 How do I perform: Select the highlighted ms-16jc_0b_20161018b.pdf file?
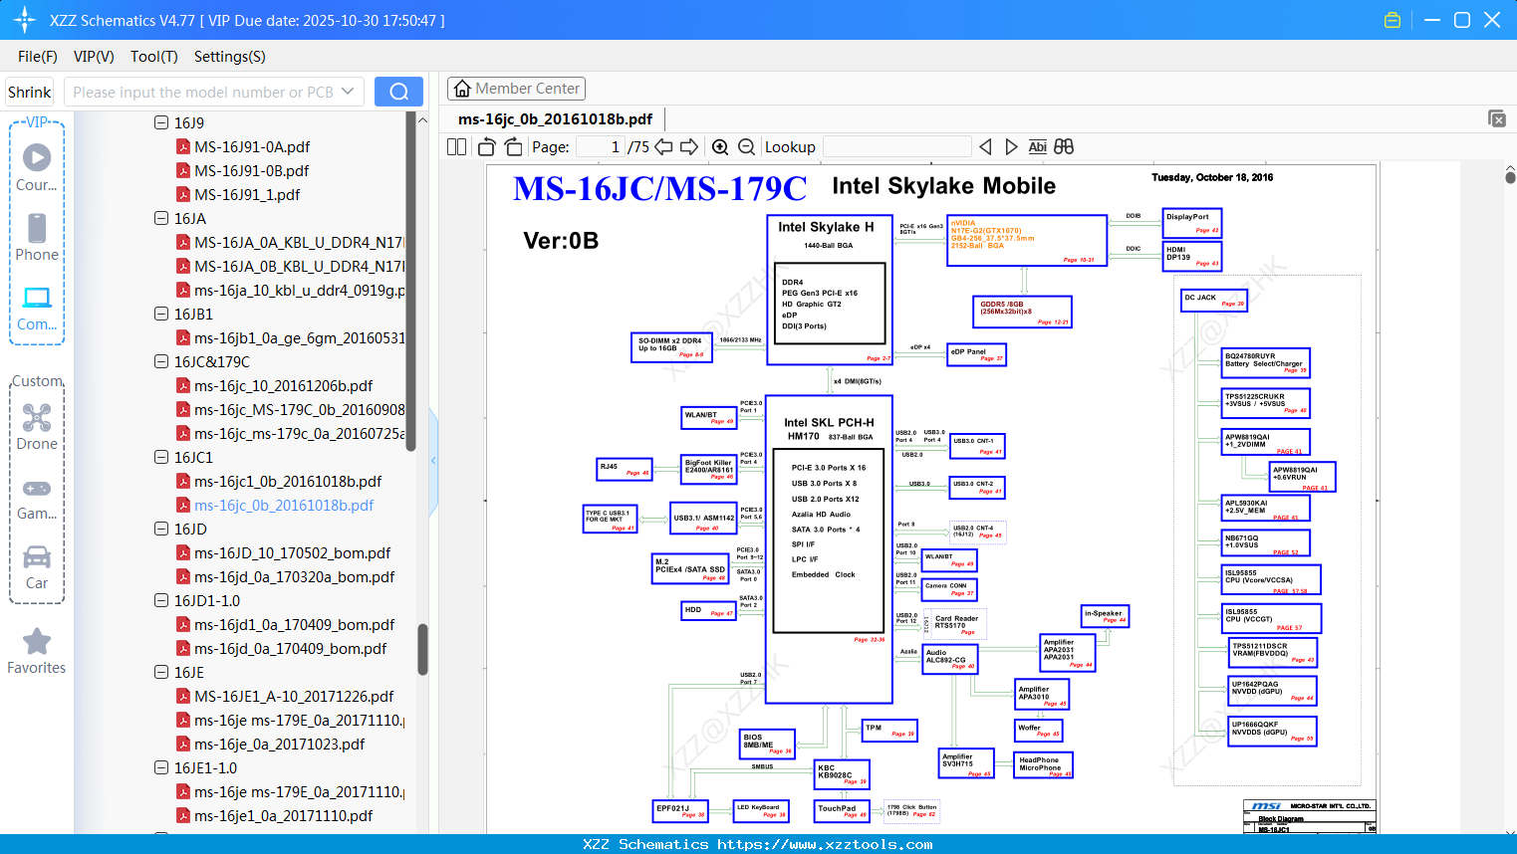tap(284, 505)
